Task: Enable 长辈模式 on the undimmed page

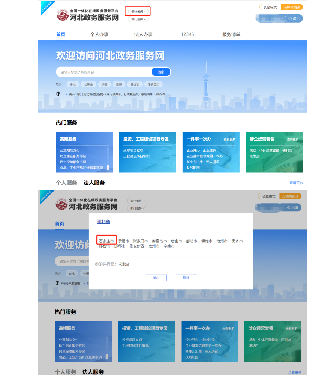Action: 270,7
